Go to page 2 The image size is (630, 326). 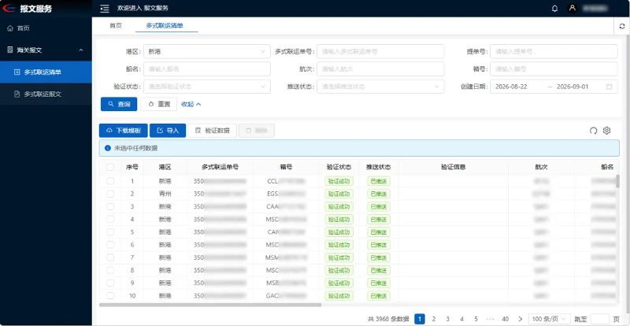coord(434,319)
